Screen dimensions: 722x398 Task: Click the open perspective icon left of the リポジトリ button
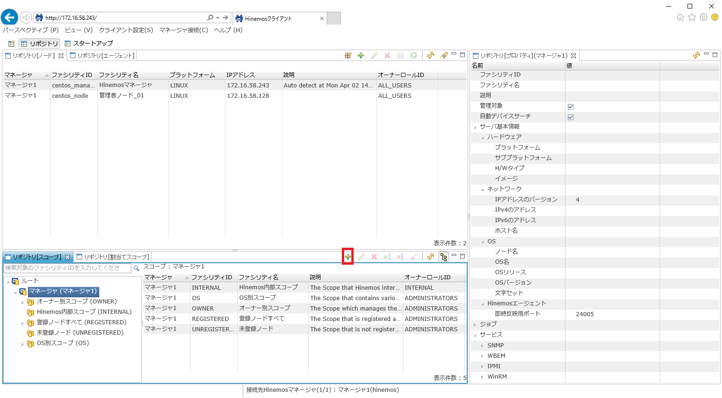coord(12,43)
